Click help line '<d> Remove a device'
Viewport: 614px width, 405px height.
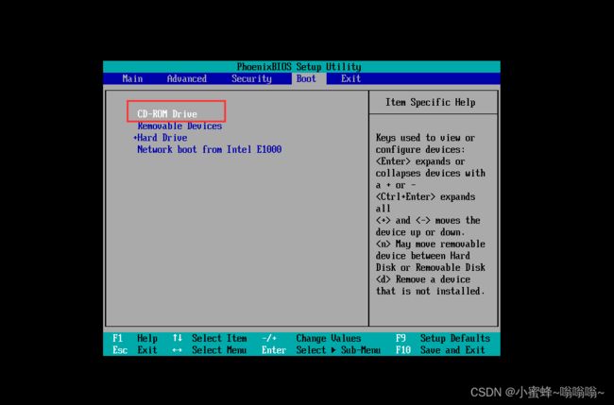(x=423, y=279)
